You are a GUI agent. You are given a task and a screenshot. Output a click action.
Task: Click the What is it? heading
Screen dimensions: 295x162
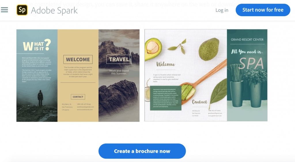point(37,45)
